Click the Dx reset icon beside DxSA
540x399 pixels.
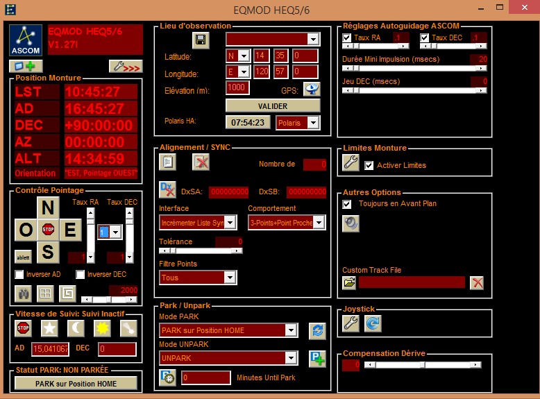coord(168,189)
